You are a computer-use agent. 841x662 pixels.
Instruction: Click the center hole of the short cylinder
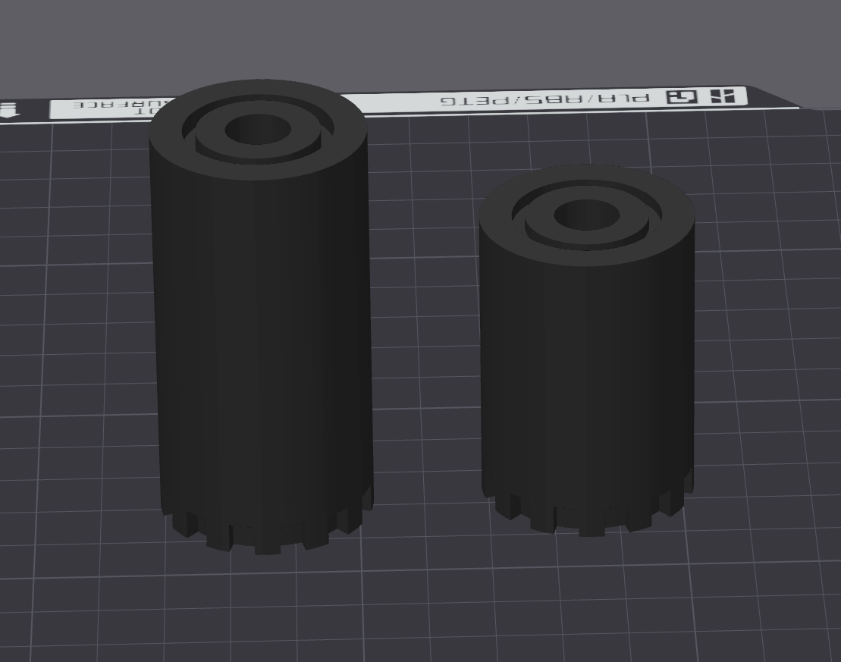point(586,215)
